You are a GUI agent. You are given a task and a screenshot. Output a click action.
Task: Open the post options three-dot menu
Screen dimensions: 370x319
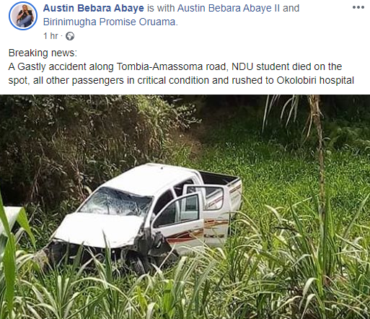click(x=358, y=7)
